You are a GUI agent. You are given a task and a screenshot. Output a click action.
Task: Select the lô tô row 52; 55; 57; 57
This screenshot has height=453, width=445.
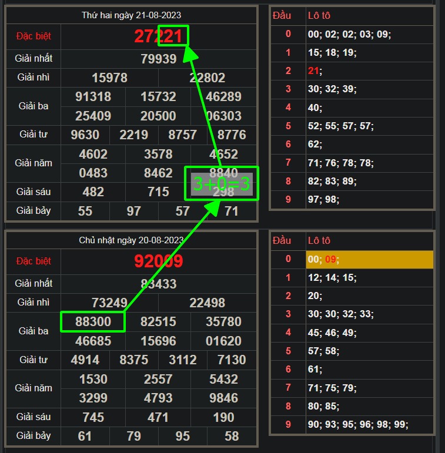coord(340,126)
